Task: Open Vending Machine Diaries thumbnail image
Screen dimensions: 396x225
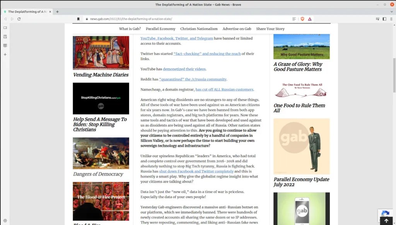Action: [x=101, y=52]
